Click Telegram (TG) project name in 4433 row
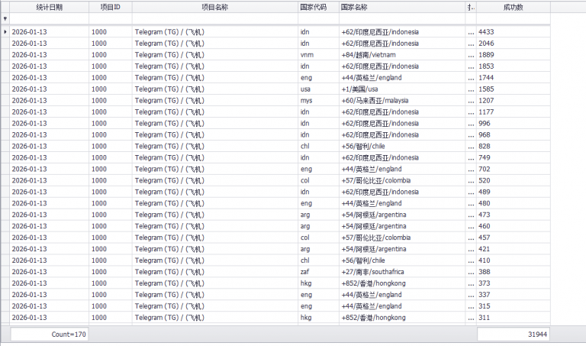The width and height of the screenshot is (586, 346). click(215, 32)
